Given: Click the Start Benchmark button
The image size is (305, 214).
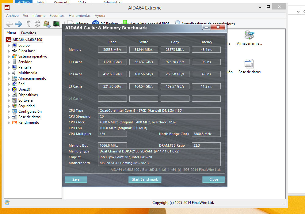Looking at the screenshot, I should coord(145,179).
